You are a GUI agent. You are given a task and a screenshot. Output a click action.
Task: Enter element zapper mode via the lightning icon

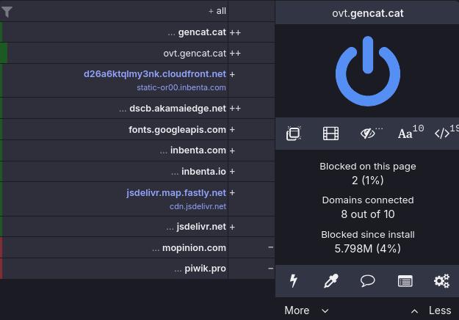pyautogui.click(x=293, y=281)
